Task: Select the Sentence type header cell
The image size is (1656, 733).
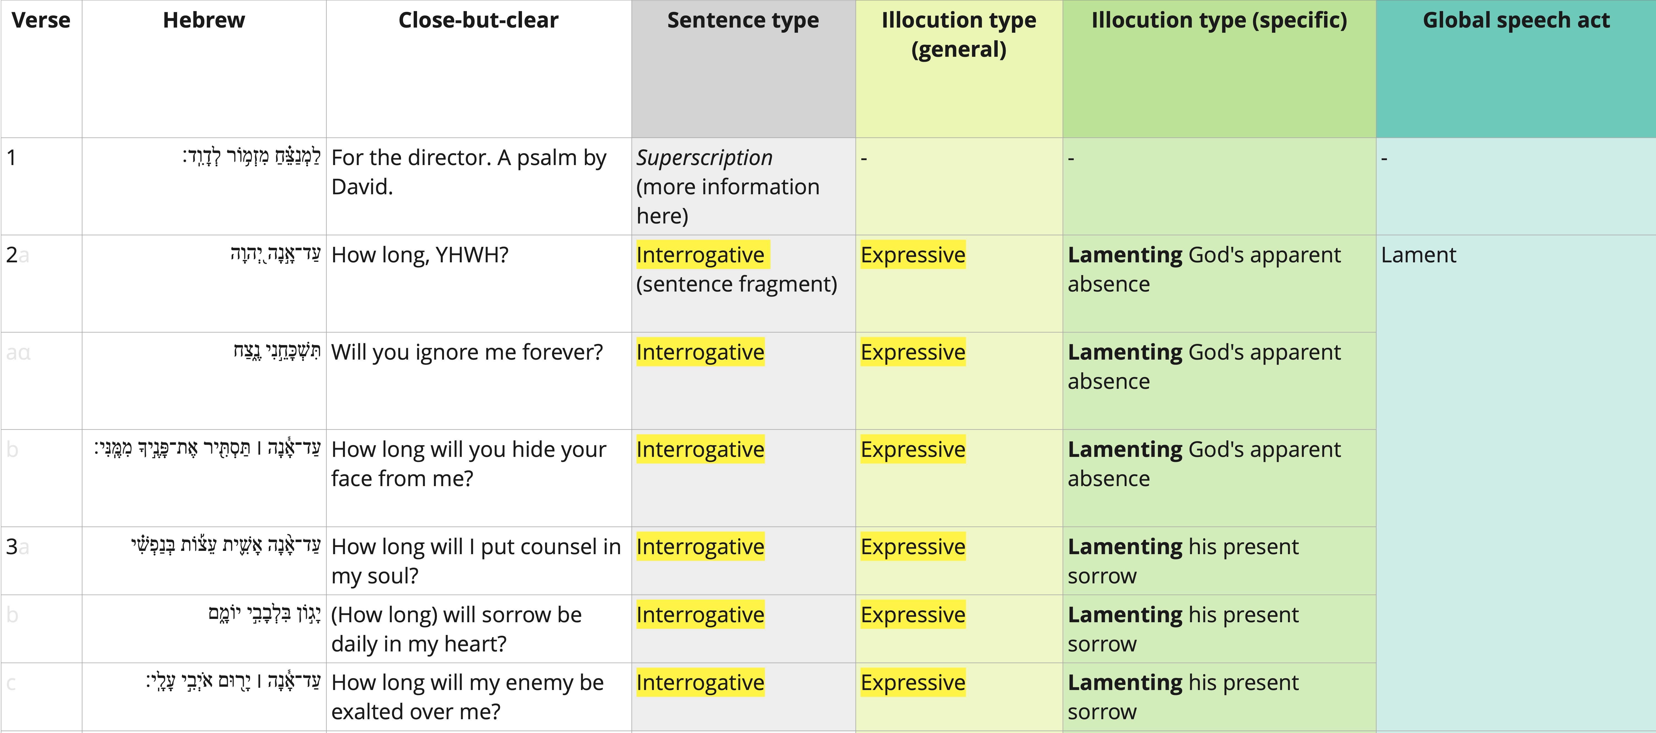Action: pos(743,69)
